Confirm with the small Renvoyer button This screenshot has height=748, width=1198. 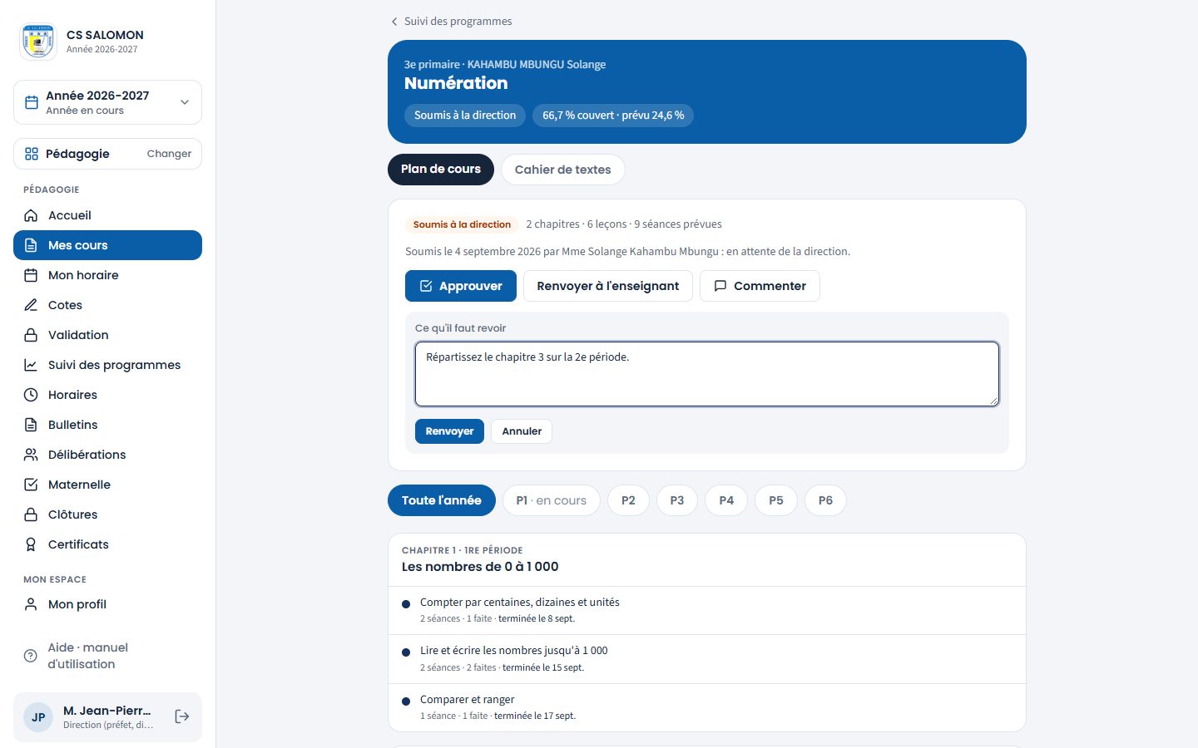click(449, 431)
